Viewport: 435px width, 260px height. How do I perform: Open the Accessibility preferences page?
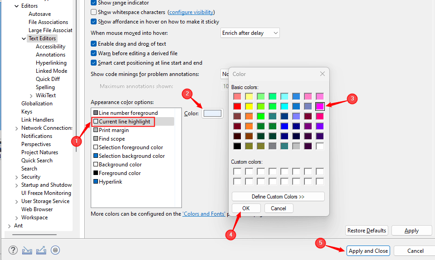pyautogui.click(x=50, y=47)
